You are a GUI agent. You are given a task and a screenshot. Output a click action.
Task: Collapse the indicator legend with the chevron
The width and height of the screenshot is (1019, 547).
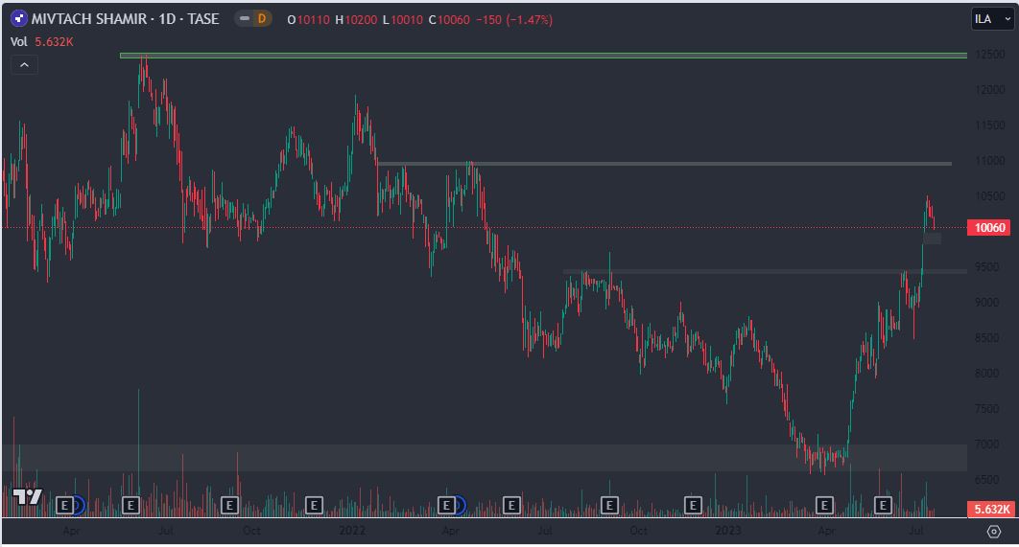(24, 65)
